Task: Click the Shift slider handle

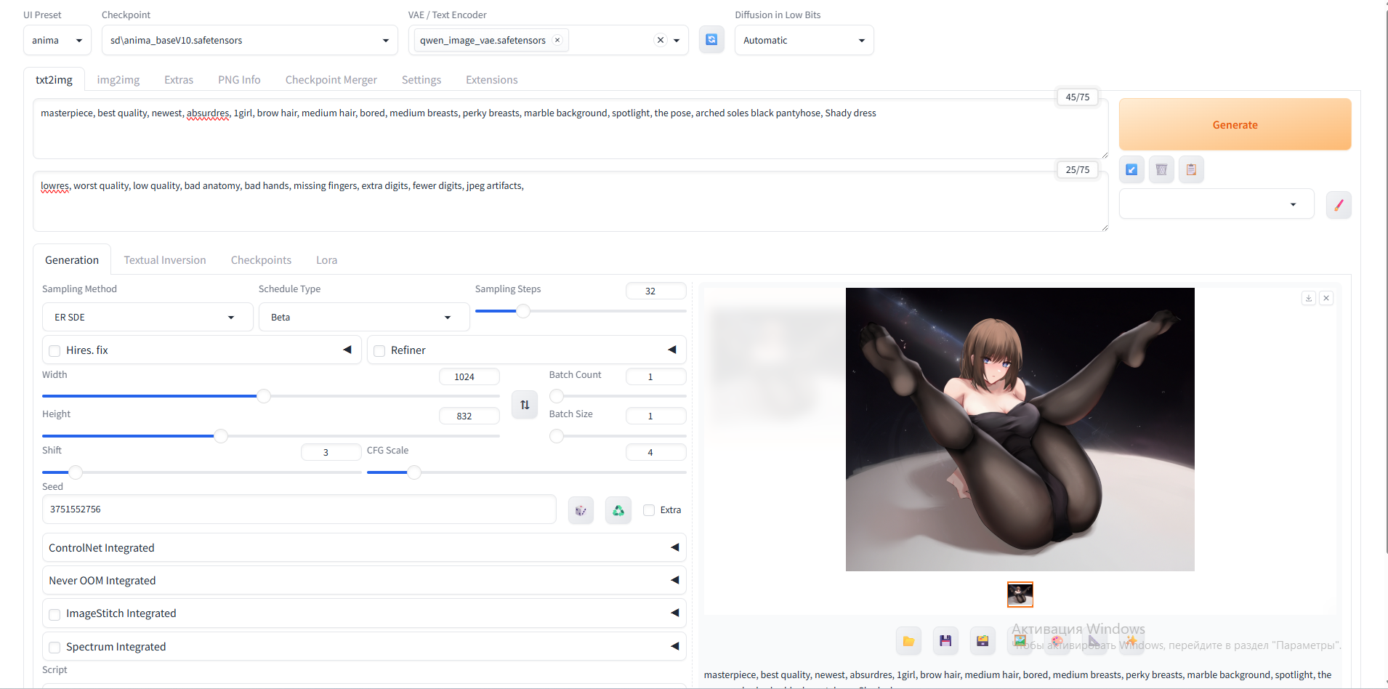Action: pyautogui.click(x=76, y=472)
